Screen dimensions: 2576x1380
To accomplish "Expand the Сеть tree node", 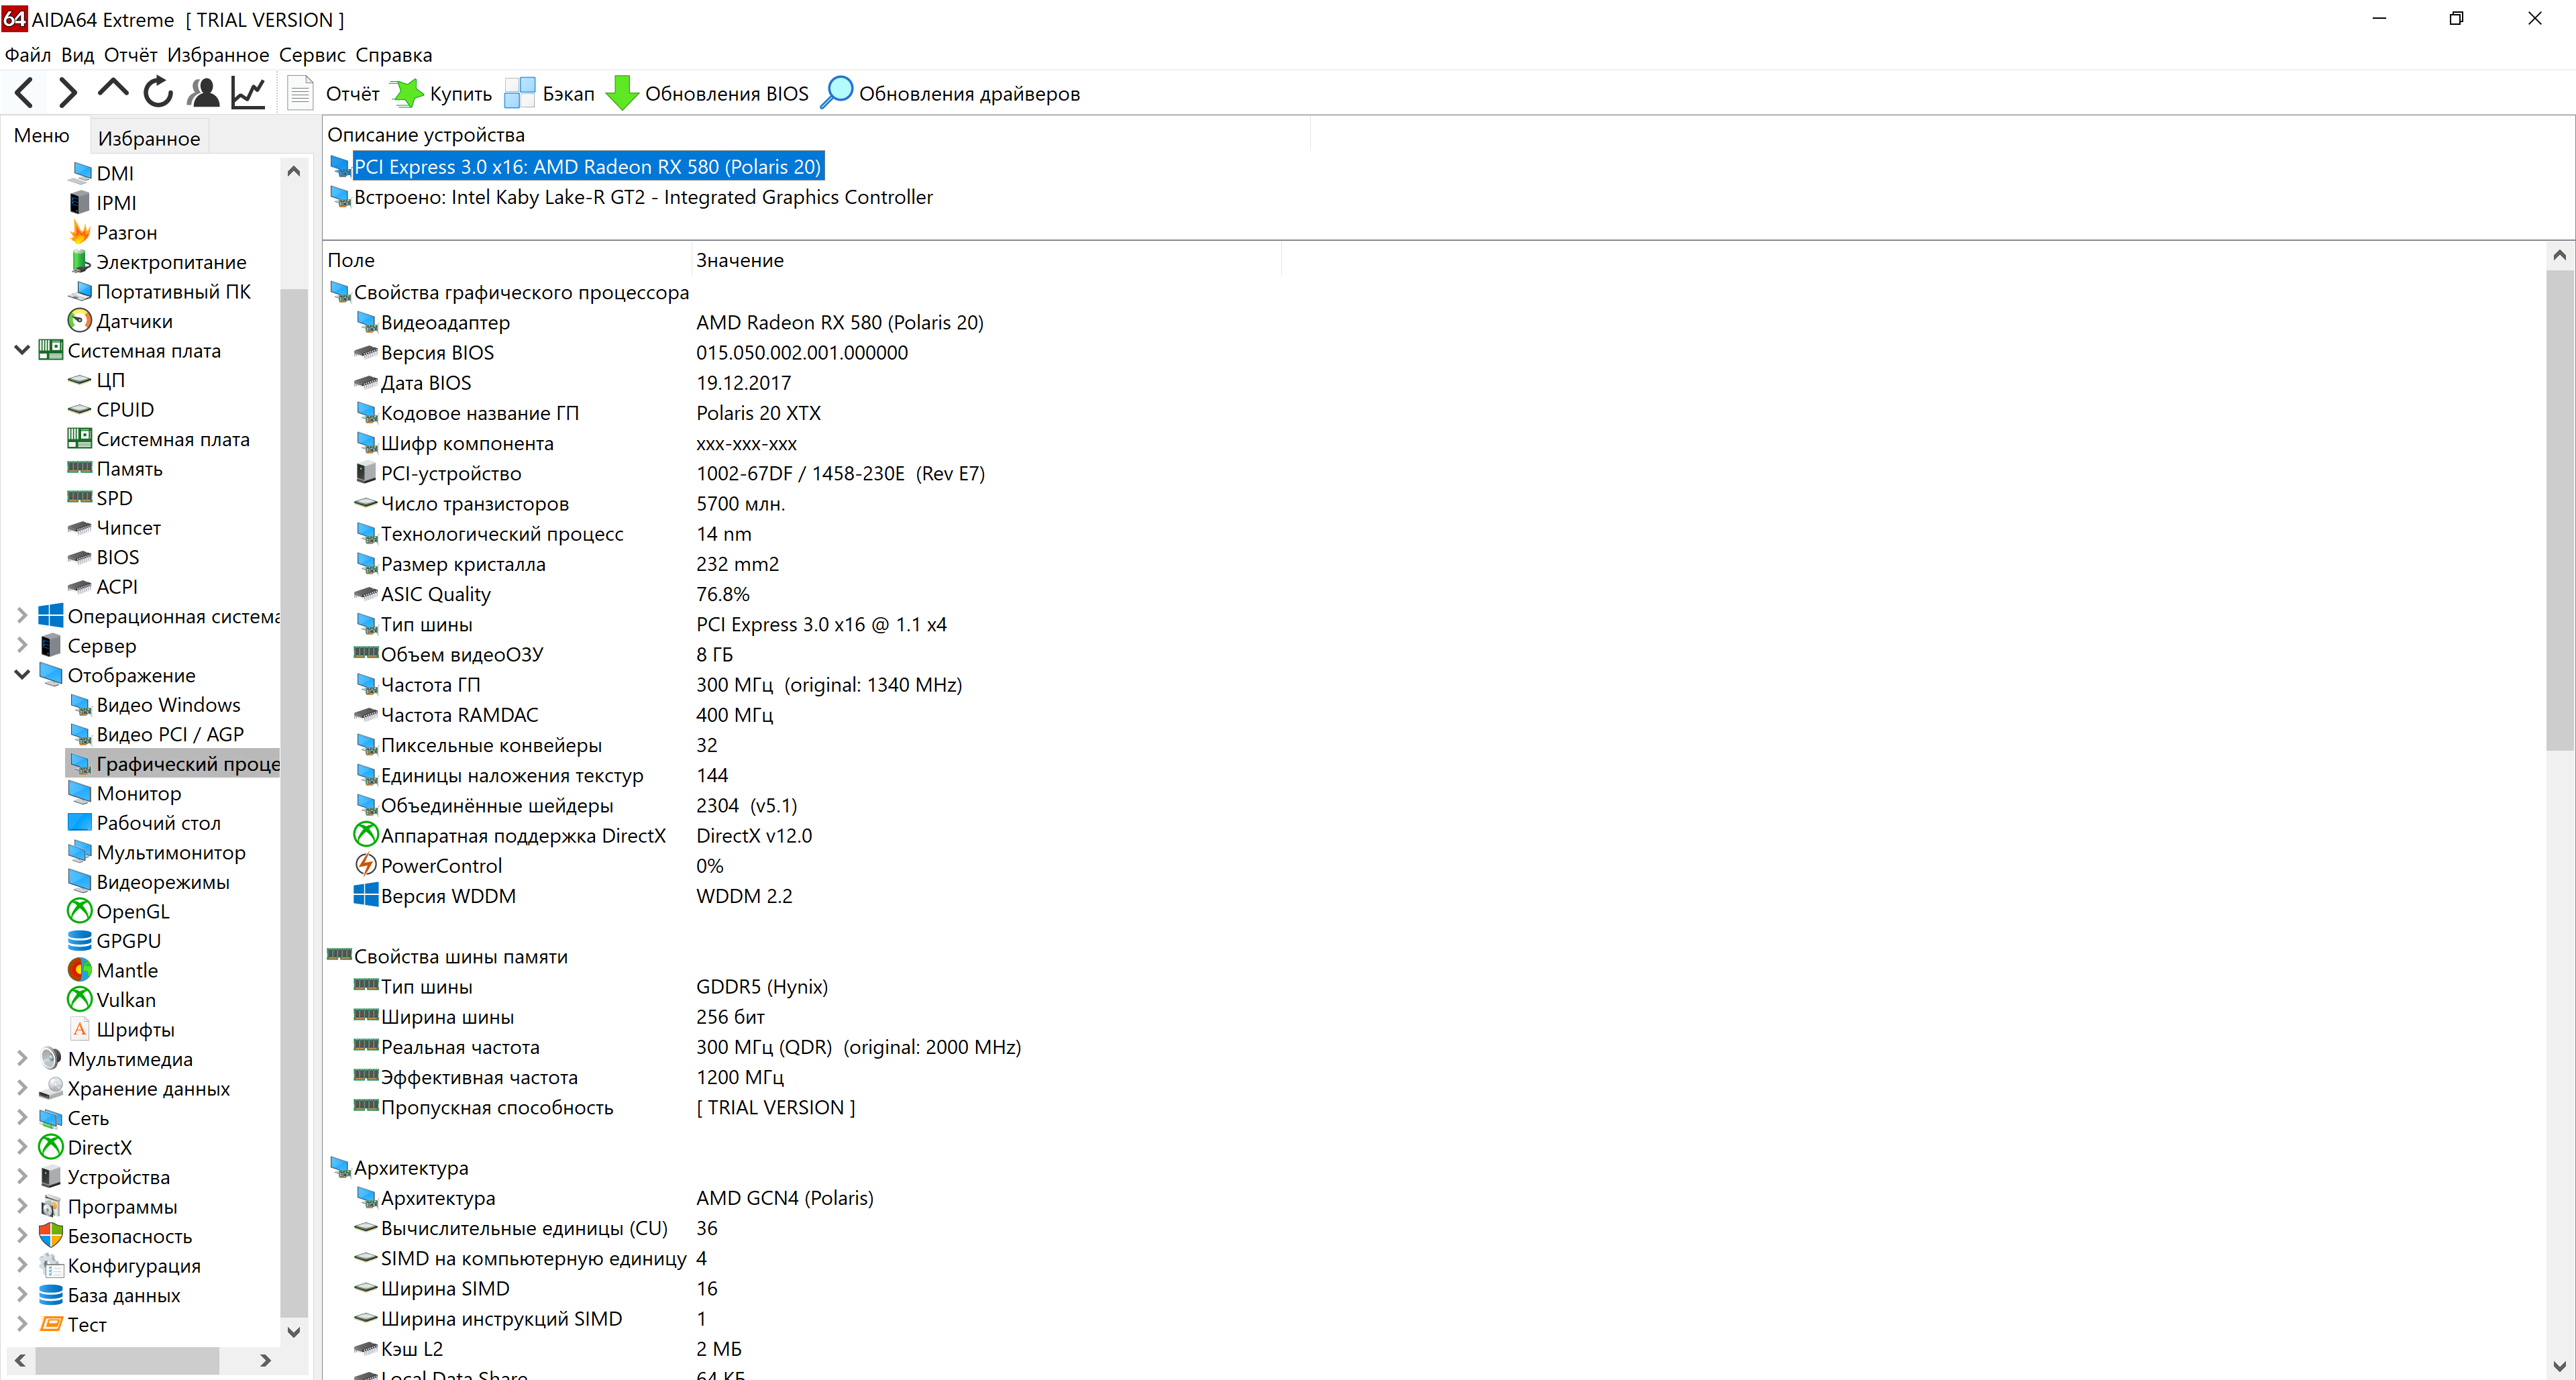I will click(22, 1117).
